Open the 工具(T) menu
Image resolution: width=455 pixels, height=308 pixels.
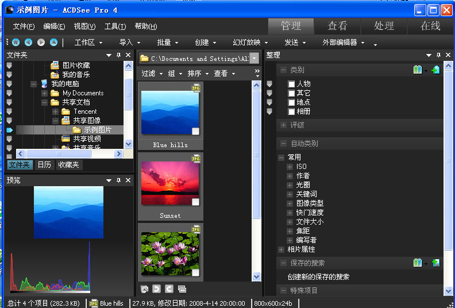tap(115, 26)
